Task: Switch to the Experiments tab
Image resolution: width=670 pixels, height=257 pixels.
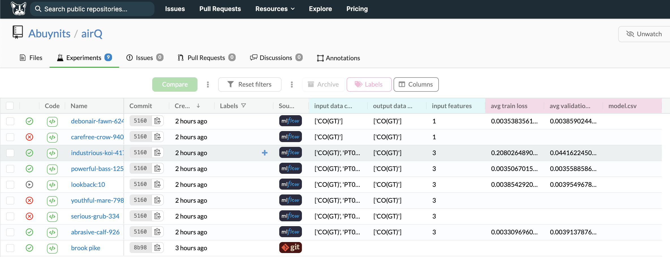Action: pyautogui.click(x=84, y=58)
